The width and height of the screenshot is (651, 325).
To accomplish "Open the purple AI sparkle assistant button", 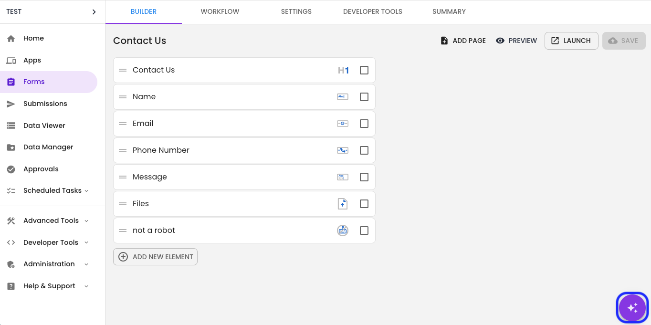I will [632, 308].
